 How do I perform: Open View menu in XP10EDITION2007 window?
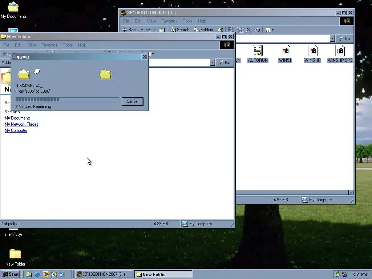coord(151,21)
